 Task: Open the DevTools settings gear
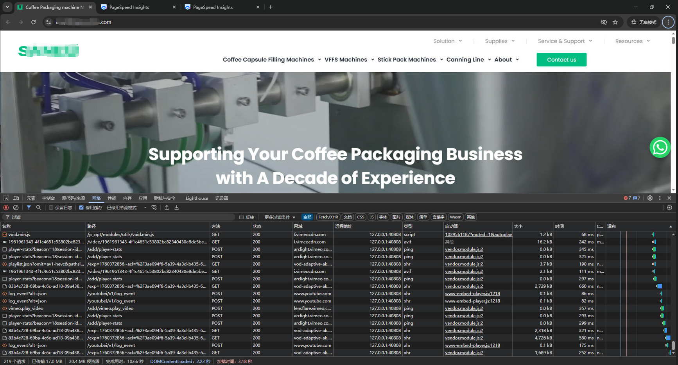point(649,198)
